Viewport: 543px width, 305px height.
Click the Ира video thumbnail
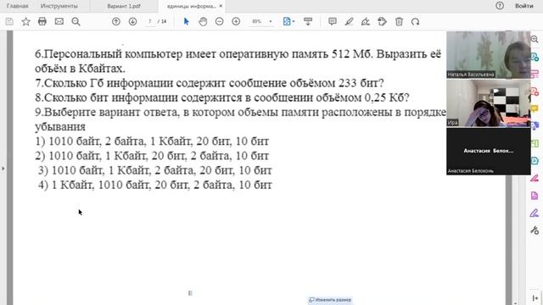pyautogui.click(x=489, y=103)
